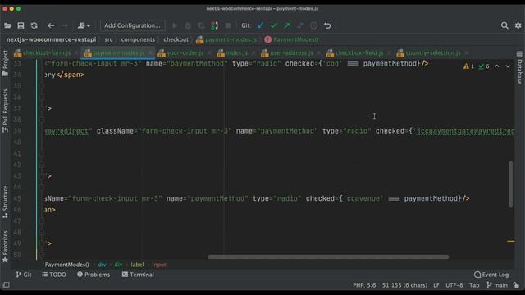
Task: Select the src folder breadcrumb
Action: (x=108, y=39)
